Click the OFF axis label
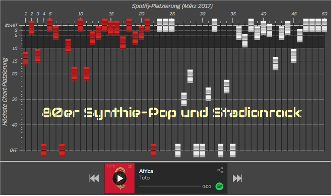 point(14,150)
